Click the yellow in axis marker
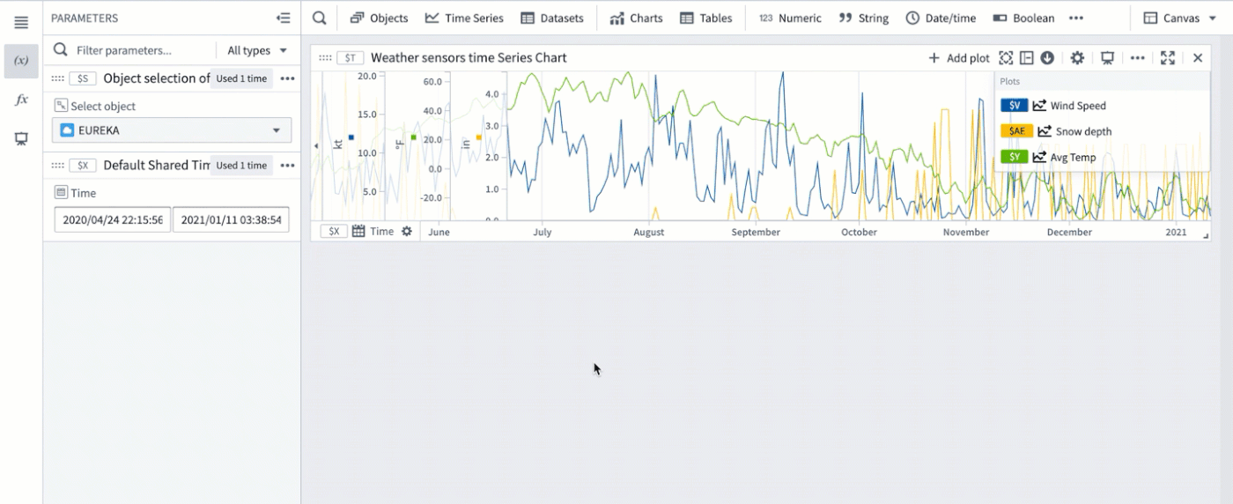The image size is (1233, 504). 478,137
